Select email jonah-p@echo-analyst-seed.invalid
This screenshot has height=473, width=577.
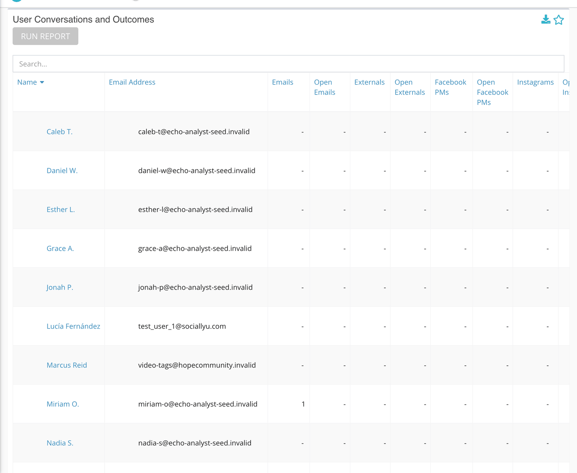point(195,287)
